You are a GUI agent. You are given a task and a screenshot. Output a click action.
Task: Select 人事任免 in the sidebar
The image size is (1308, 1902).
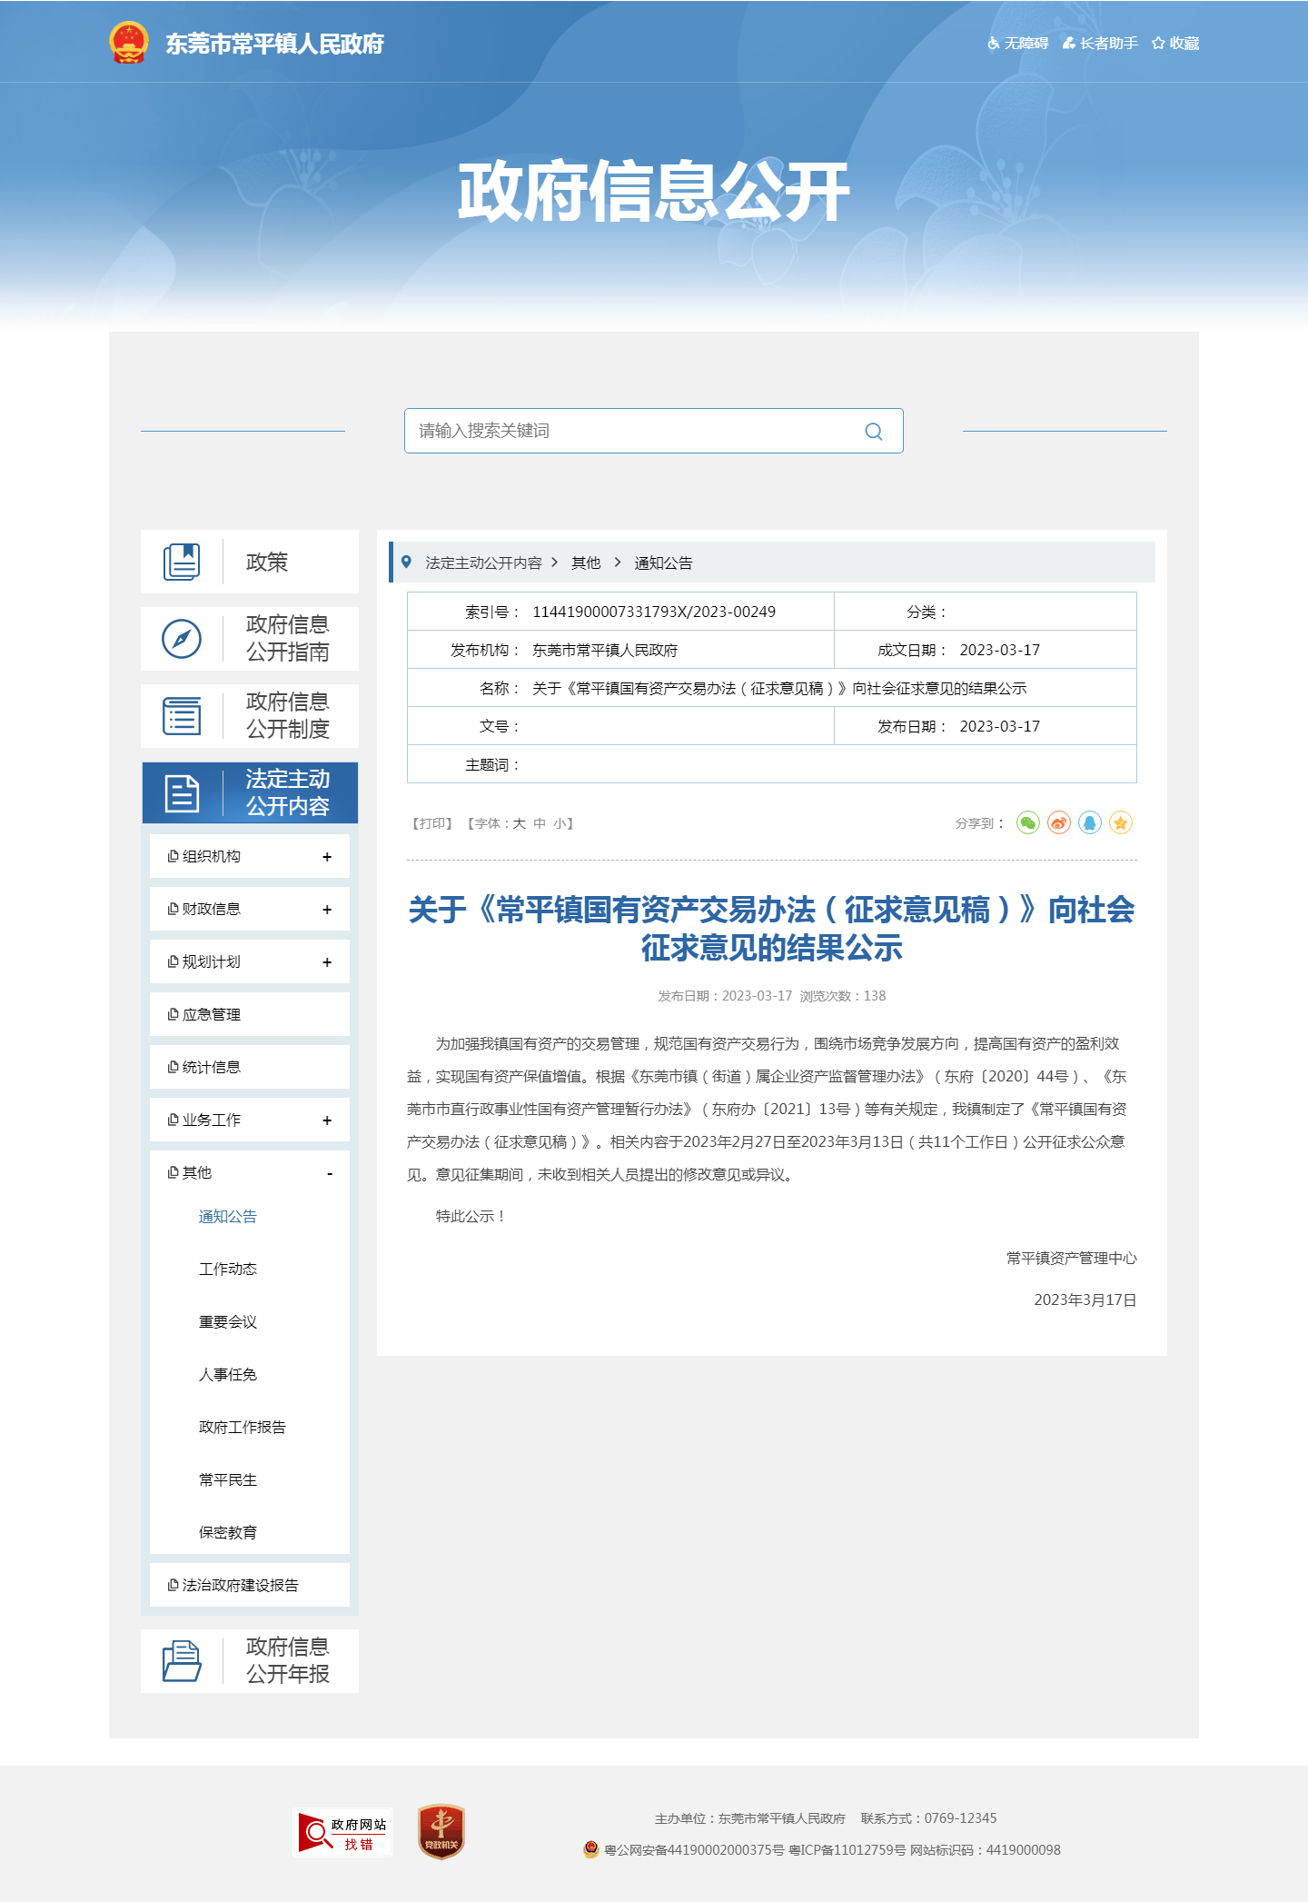(x=228, y=1375)
